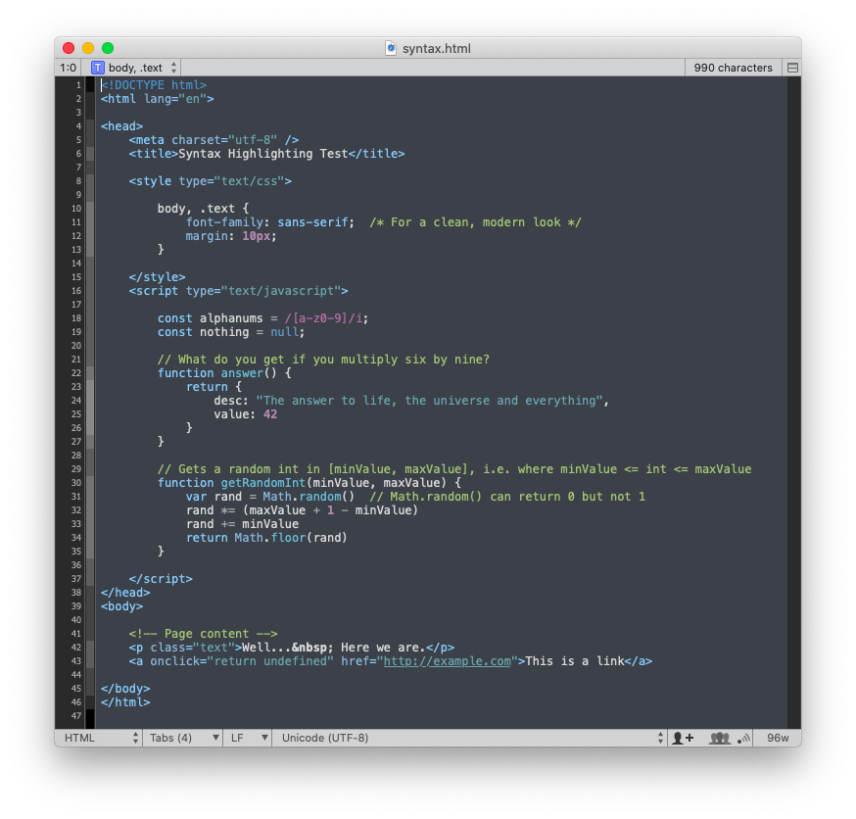Click the This is a link anchor text
This screenshot has width=856, height=819.
click(x=575, y=661)
